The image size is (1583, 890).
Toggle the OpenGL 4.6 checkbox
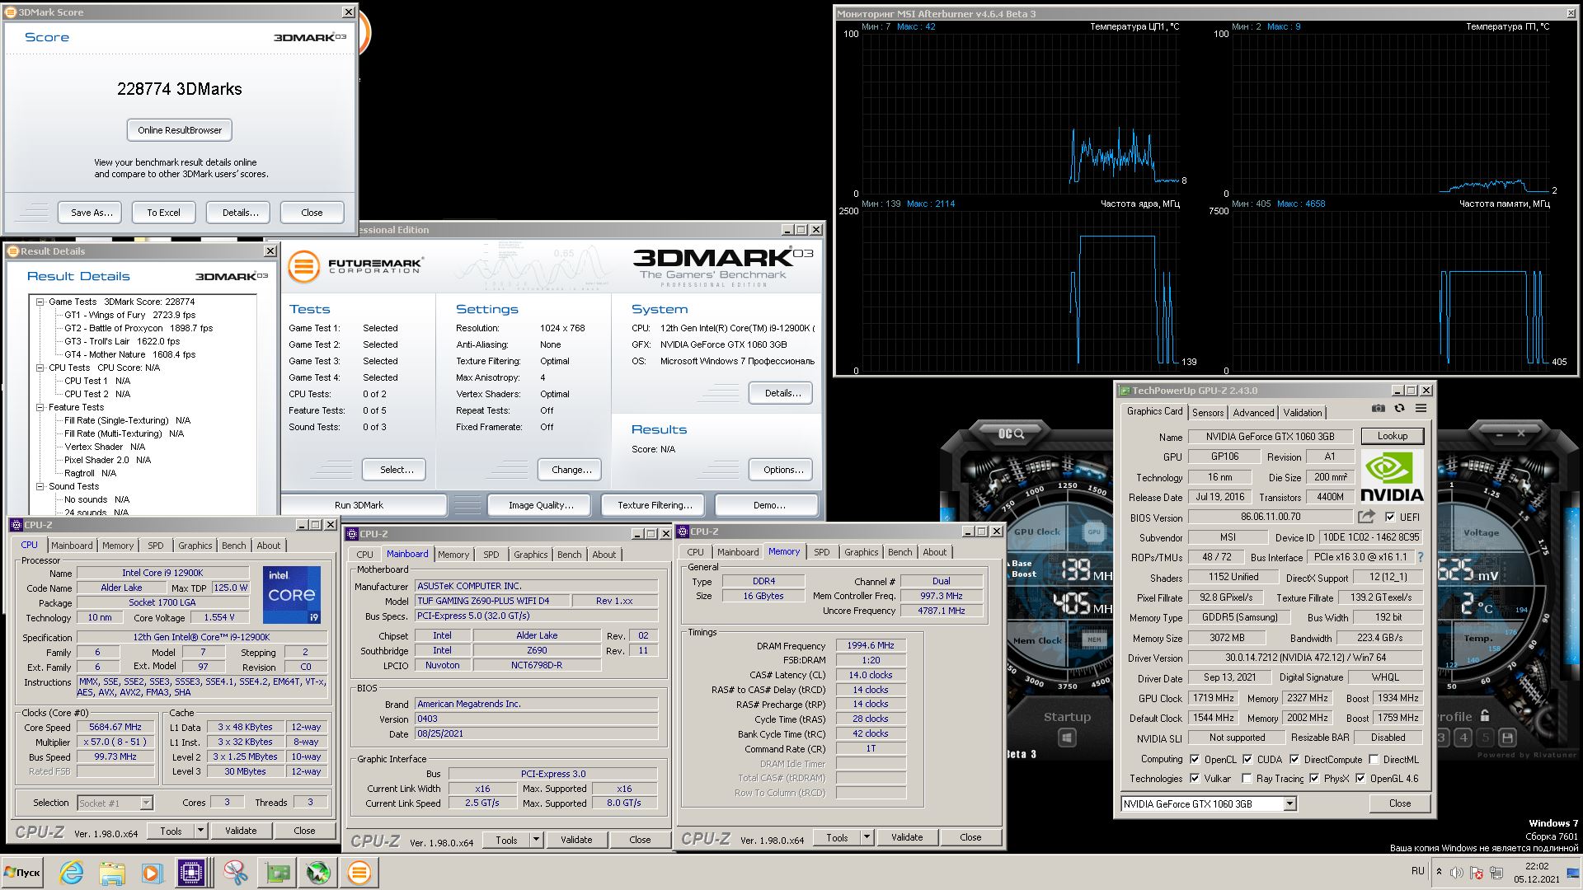tap(1360, 778)
